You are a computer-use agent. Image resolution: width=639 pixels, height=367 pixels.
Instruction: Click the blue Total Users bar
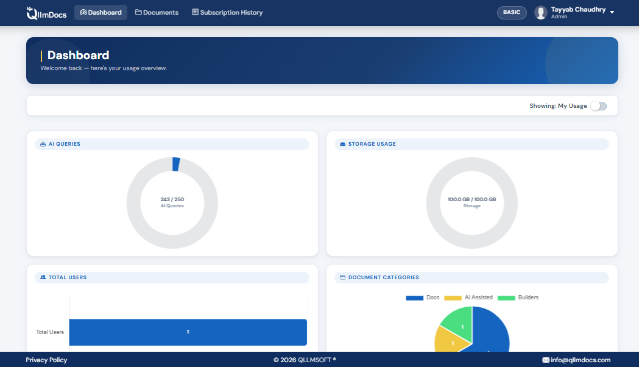[188, 332]
